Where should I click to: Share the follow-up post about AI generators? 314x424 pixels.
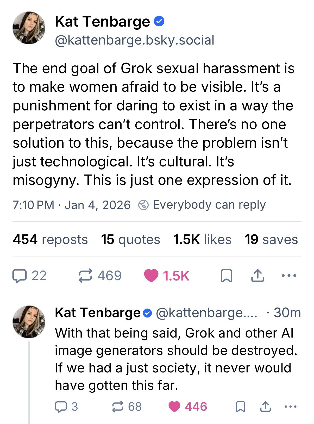[x=266, y=407]
